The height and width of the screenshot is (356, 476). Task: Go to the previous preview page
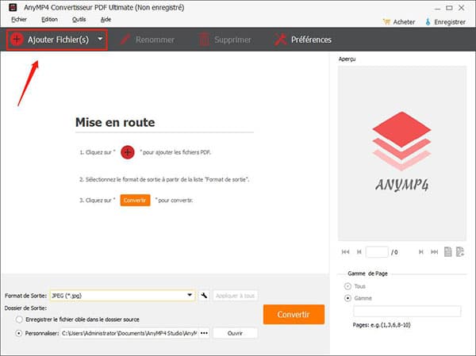[359, 252]
